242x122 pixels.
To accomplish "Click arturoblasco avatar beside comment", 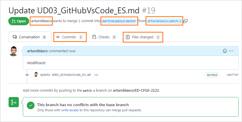I will click(x=13, y=51).
